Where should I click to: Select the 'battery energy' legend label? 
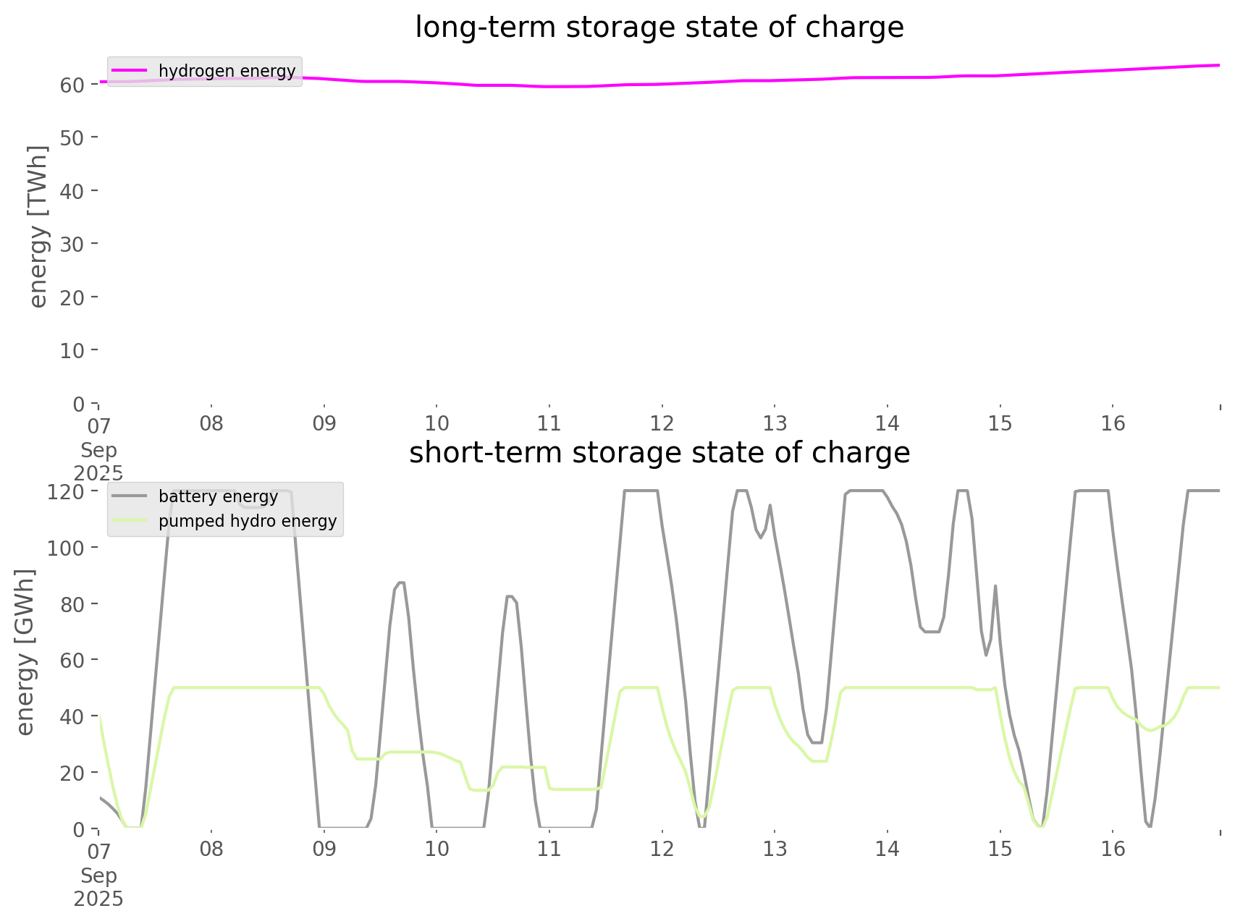click(218, 496)
